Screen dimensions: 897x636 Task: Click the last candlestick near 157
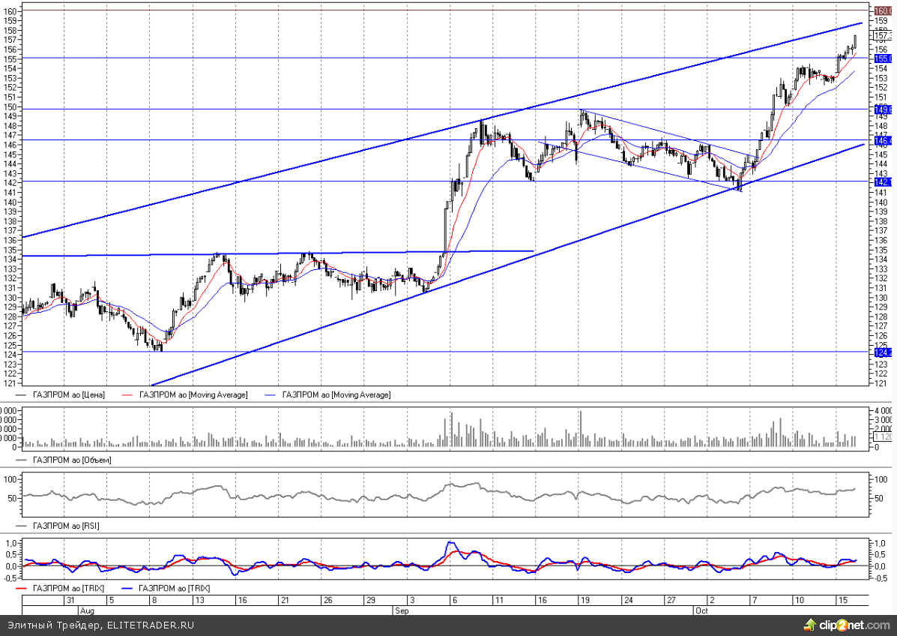(855, 43)
